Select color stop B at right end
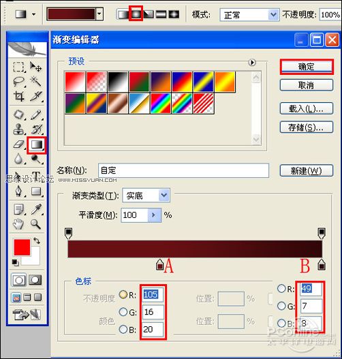Image resolution: width=342 pixels, height=359 pixels. tap(322, 265)
